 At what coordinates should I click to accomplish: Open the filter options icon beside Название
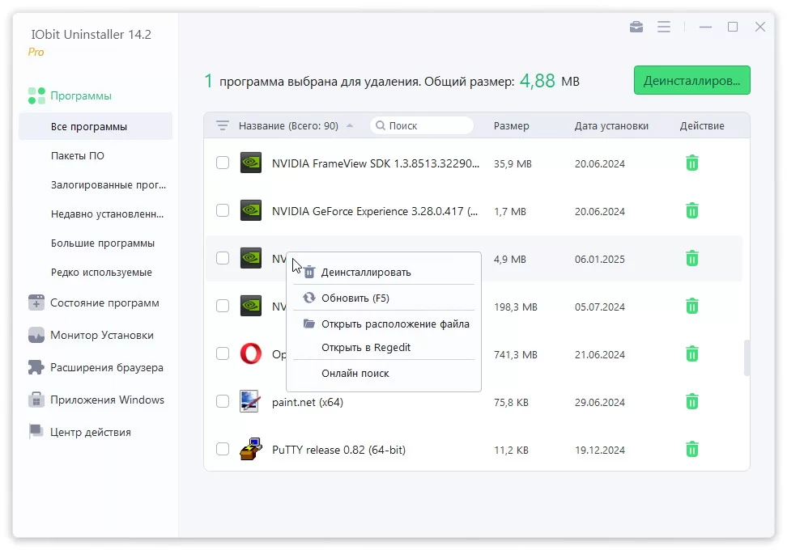click(223, 125)
